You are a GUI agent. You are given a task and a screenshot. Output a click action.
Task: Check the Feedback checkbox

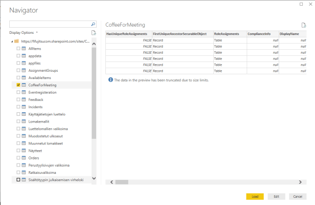(x=18, y=99)
